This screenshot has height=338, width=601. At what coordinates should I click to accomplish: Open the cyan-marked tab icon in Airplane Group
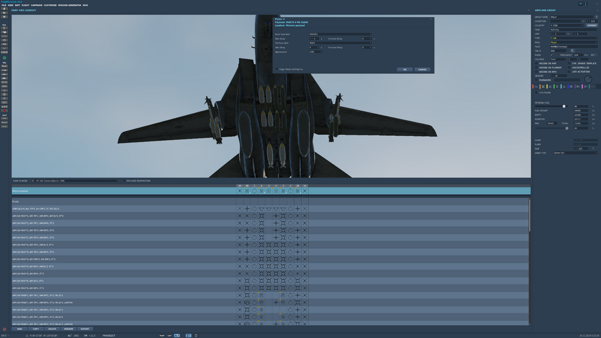tap(564, 87)
